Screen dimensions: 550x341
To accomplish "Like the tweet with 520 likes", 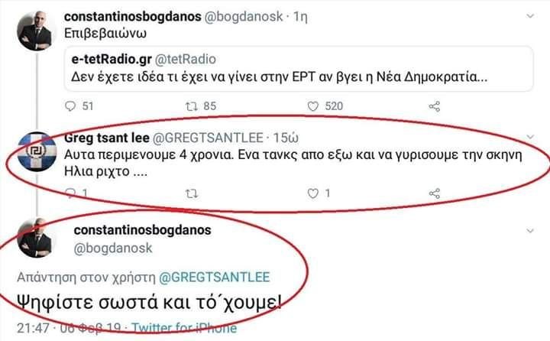I will (x=312, y=106).
